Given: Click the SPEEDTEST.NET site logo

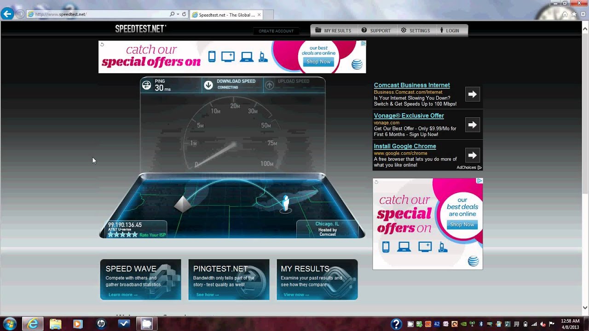Looking at the screenshot, I should tap(140, 29).
